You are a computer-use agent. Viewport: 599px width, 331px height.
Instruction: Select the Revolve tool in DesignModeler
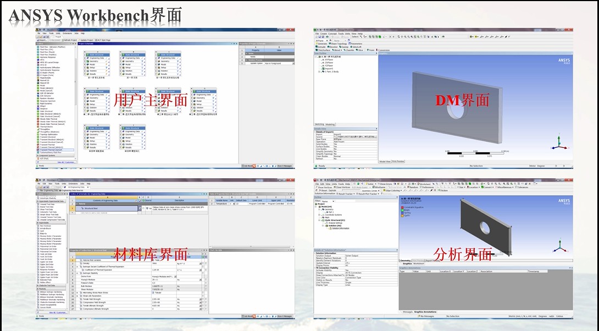click(334, 47)
